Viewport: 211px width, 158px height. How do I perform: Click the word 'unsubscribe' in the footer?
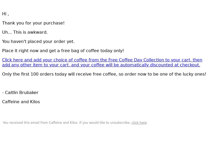[x=120, y=123]
